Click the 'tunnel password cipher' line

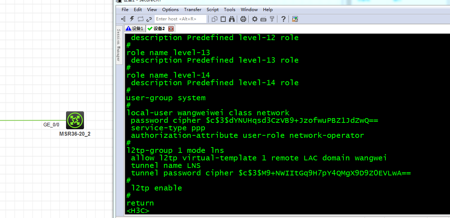tap(271, 173)
